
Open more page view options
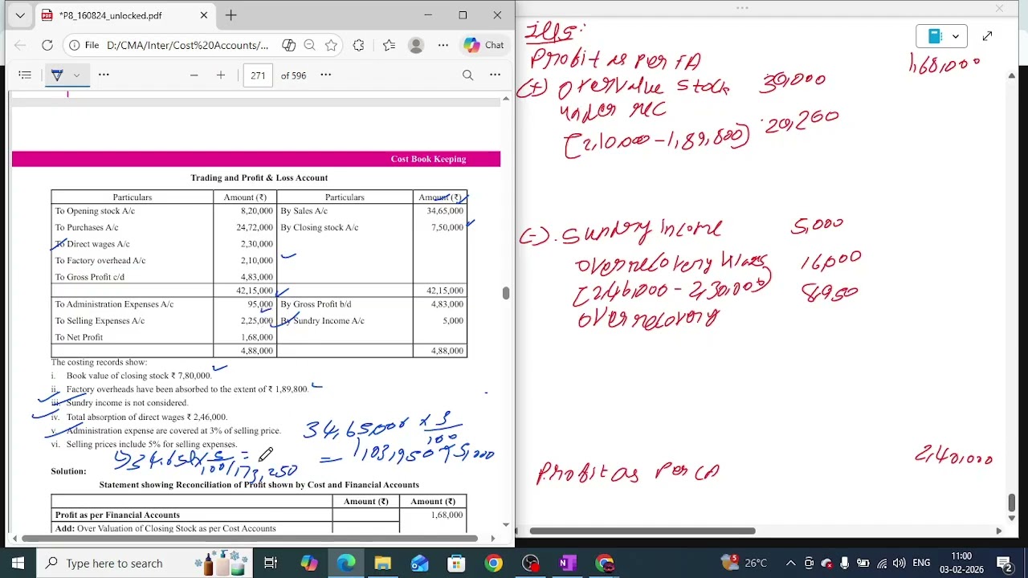pyautogui.click(x=326, y=75)
